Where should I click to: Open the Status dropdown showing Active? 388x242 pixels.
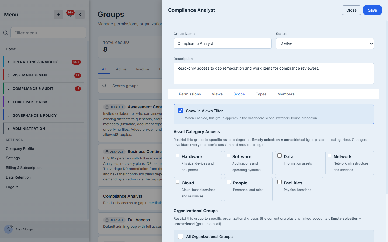325,44
